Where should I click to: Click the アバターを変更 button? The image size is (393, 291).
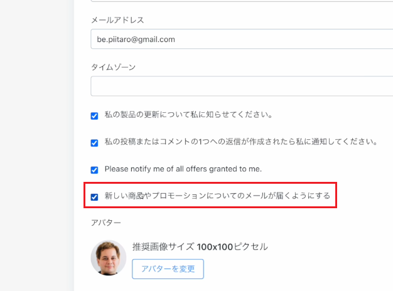pyautogui.click(x=168, y=269)
